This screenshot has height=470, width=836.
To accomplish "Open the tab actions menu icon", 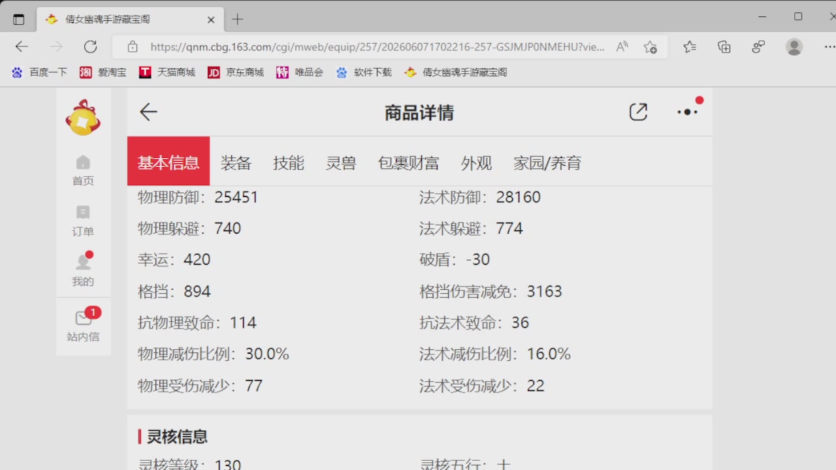I will point(19,20).
